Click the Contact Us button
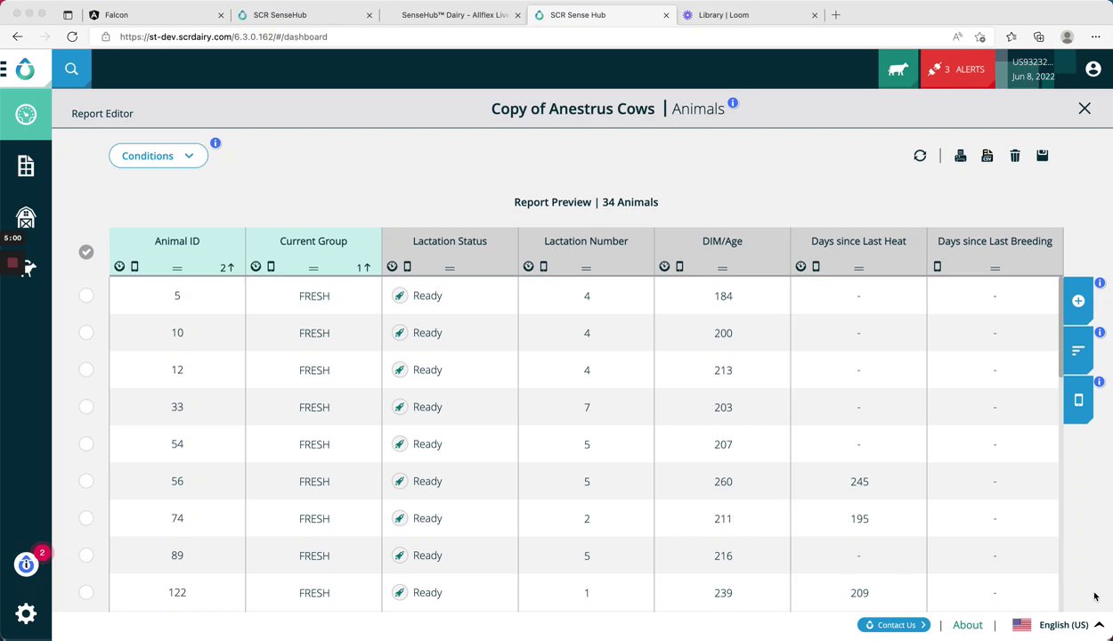Screen dimensions: 1113x641 [893, 625]
